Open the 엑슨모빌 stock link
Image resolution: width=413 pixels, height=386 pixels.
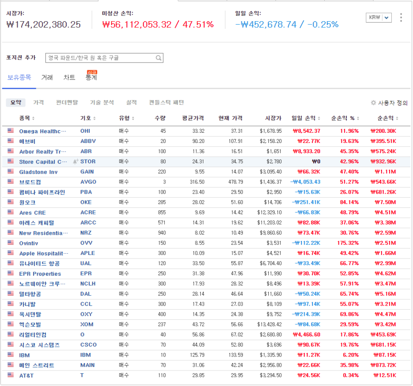[30, 325]
